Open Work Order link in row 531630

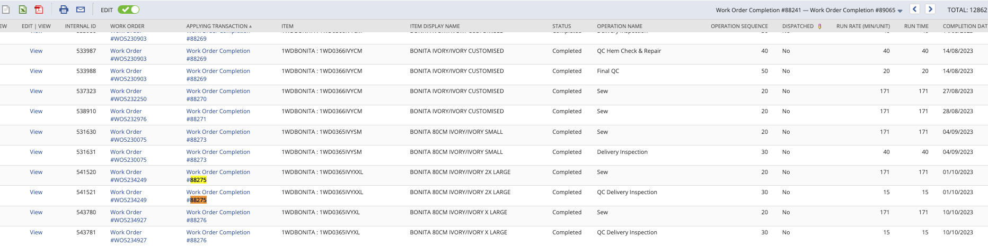[128, 136]
